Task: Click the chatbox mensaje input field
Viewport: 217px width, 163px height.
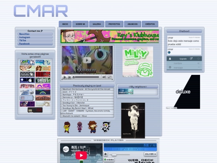Action: tap(184, 68)
